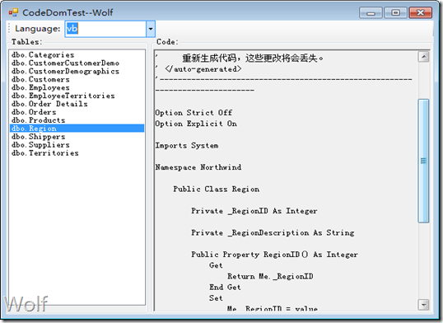The height and width of the screenshot is (323, 443).
Task: Click the 'Public Class Region' line
Action: [x=217, y=190]
